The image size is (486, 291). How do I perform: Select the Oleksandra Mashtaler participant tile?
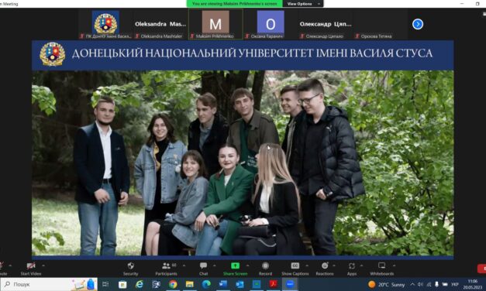point(160,24)
